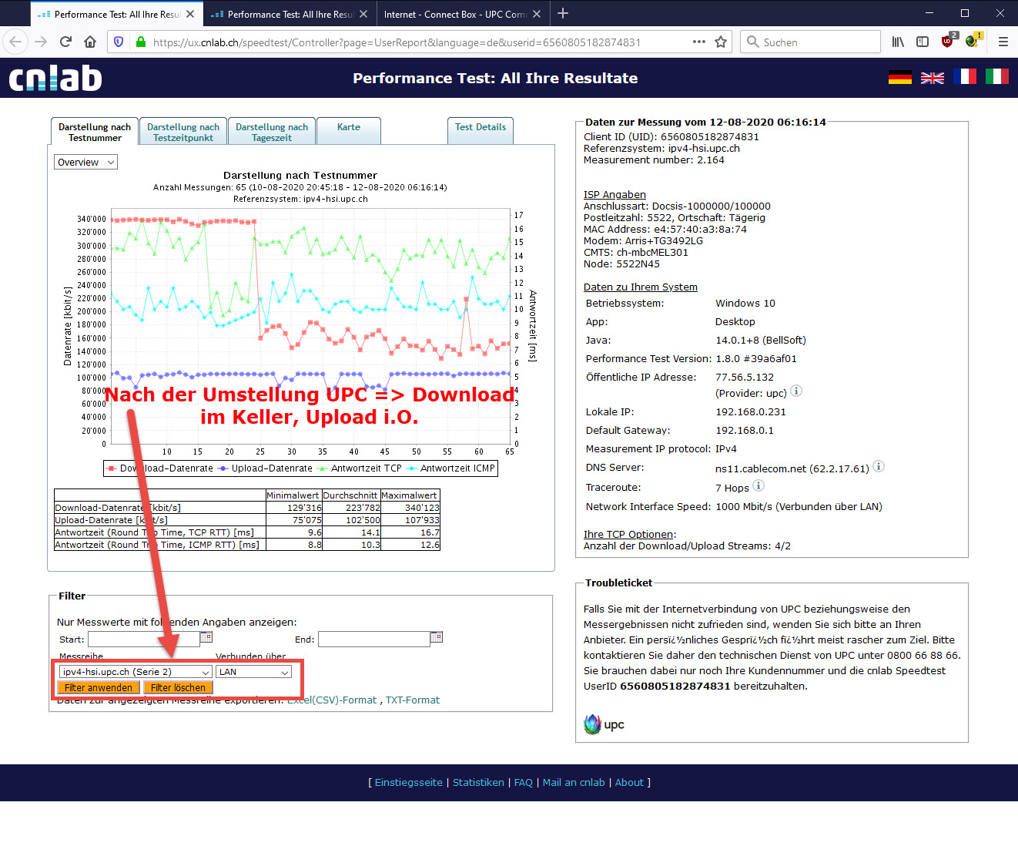This screenshot has height=846, width=1018.
Task: Click info icon beside DNS Server entry
Action: coord(879,467)
